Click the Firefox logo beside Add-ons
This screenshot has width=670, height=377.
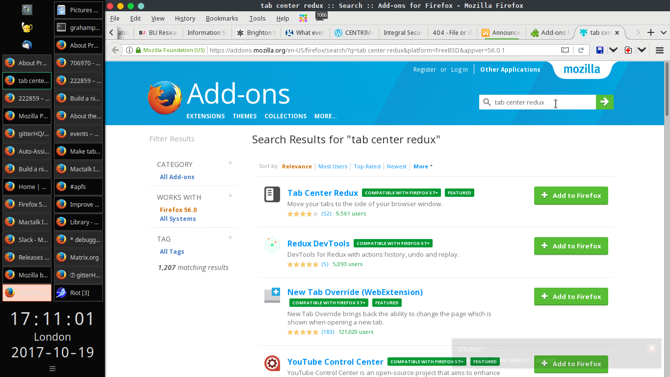click(x=165, y=98)
